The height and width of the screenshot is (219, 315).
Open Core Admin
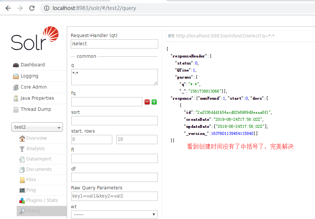tap(34, 87)
